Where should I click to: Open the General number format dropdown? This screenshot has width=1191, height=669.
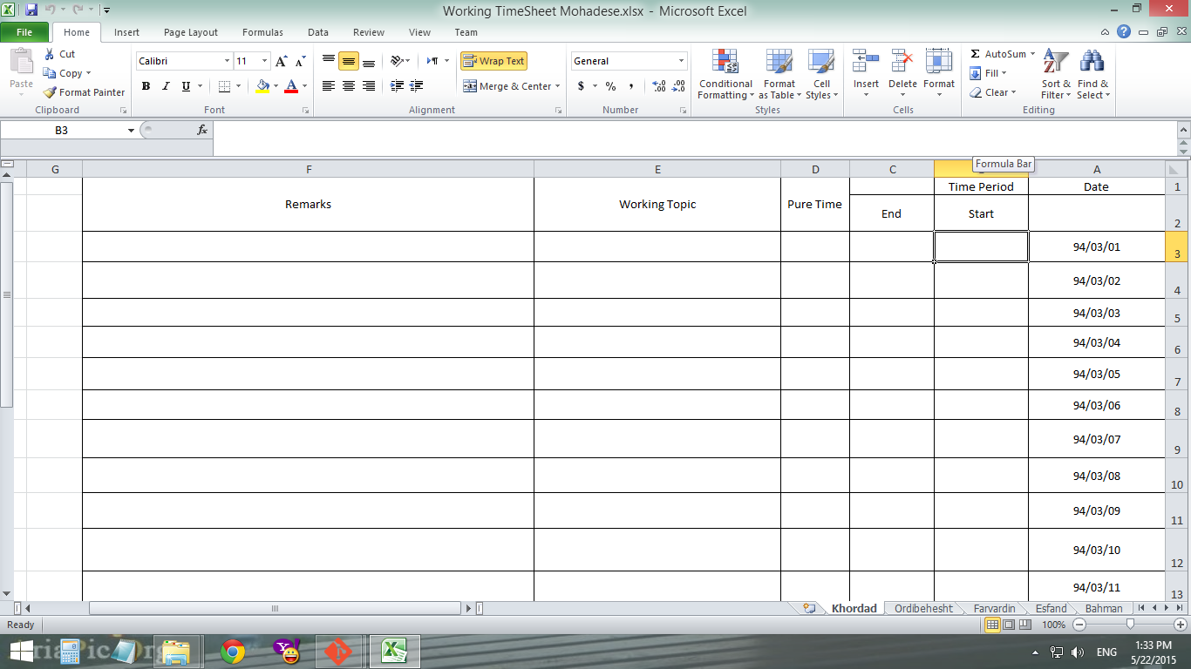pos(681,61)
